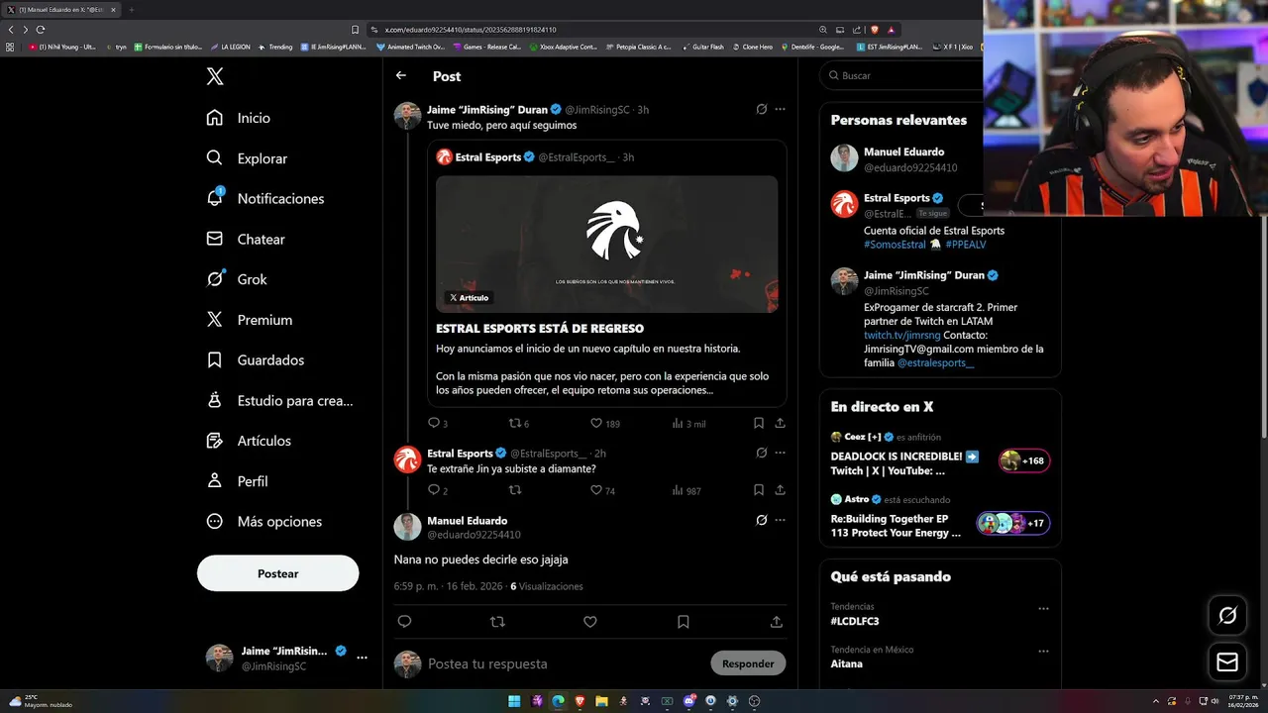Viewport: 1268px width, 713px height.
Task: Open taskbar weather widget 25°C
Action: pos(40,701)
